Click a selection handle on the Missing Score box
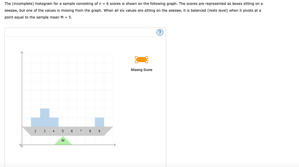This screenshot has height=167, width=299. click(136, 57)
